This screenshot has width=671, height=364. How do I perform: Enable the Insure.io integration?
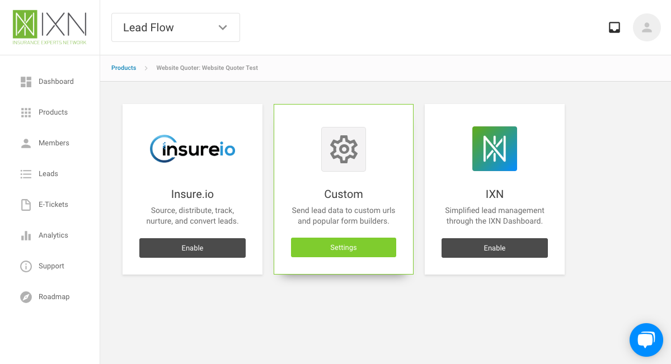click(193, 248)
